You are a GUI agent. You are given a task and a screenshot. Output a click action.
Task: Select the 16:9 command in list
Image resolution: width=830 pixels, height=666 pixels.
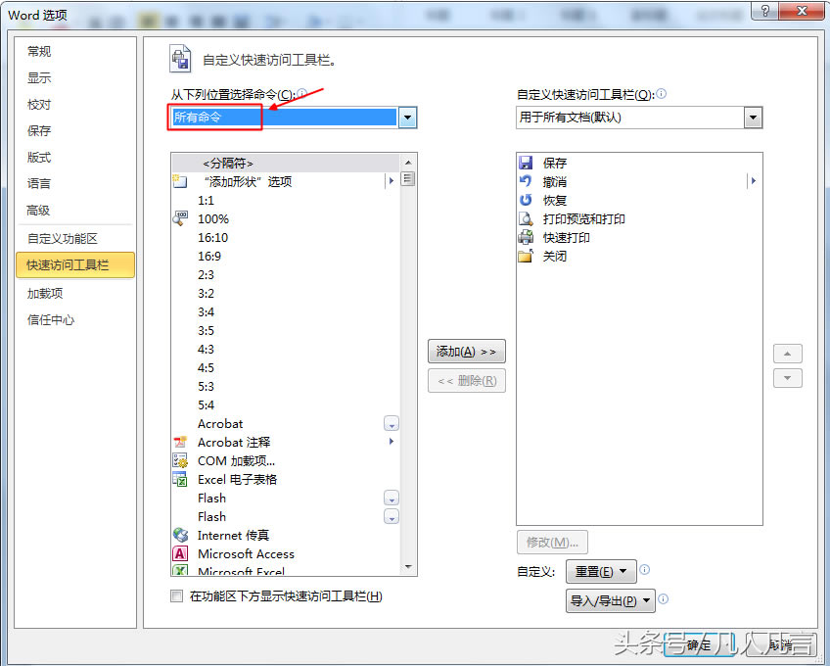point(209,256)
